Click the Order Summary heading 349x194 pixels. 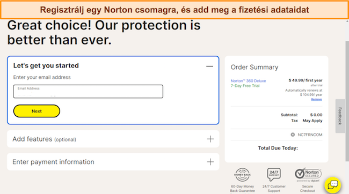coord(255,67)
